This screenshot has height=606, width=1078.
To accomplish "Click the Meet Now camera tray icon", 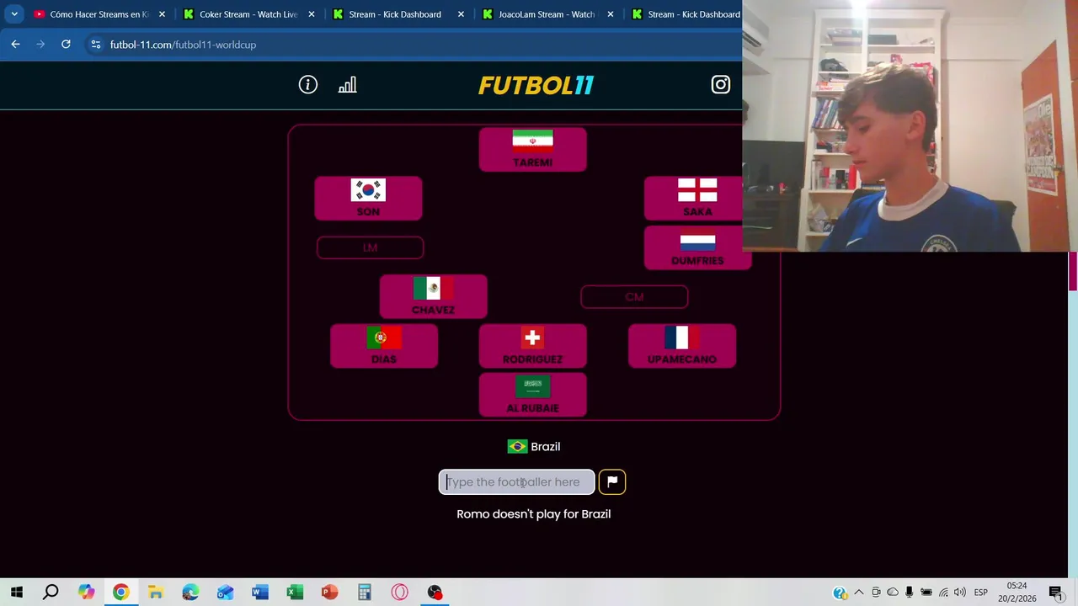I will (x=876, y=593).
